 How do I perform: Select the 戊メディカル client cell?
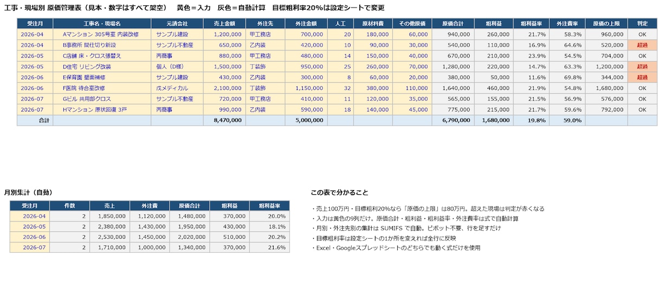pyautogui.click(x=177, y=88)
